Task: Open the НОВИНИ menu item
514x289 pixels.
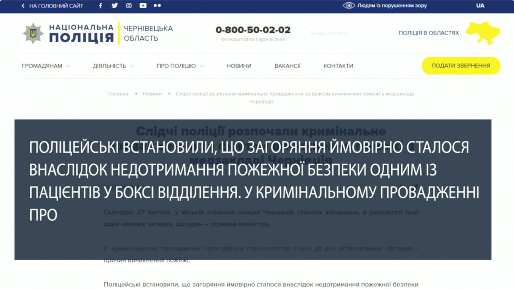Action: tap(239, 66)
